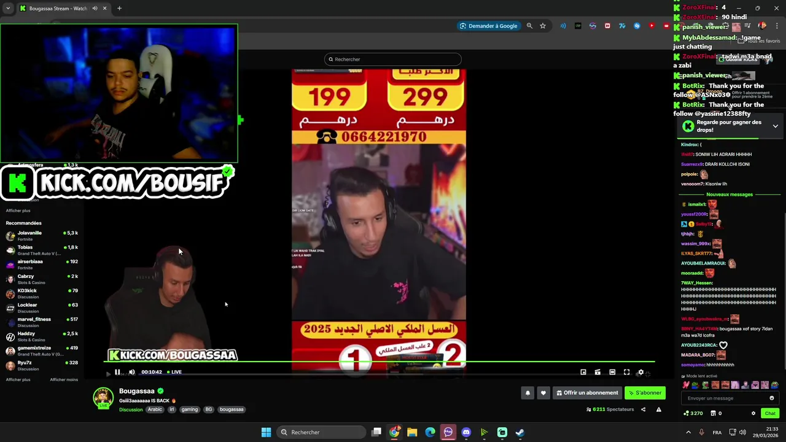Follow Bougassaa with the heart button
786x442 pixels.
tap(543, 393)
